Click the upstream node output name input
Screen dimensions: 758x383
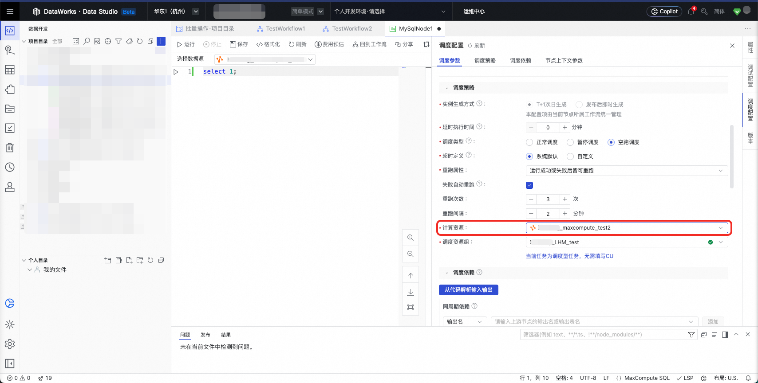(594, 322)
